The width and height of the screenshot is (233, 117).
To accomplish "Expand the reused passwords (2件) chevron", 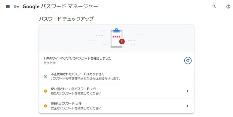I will click(187, 91).
